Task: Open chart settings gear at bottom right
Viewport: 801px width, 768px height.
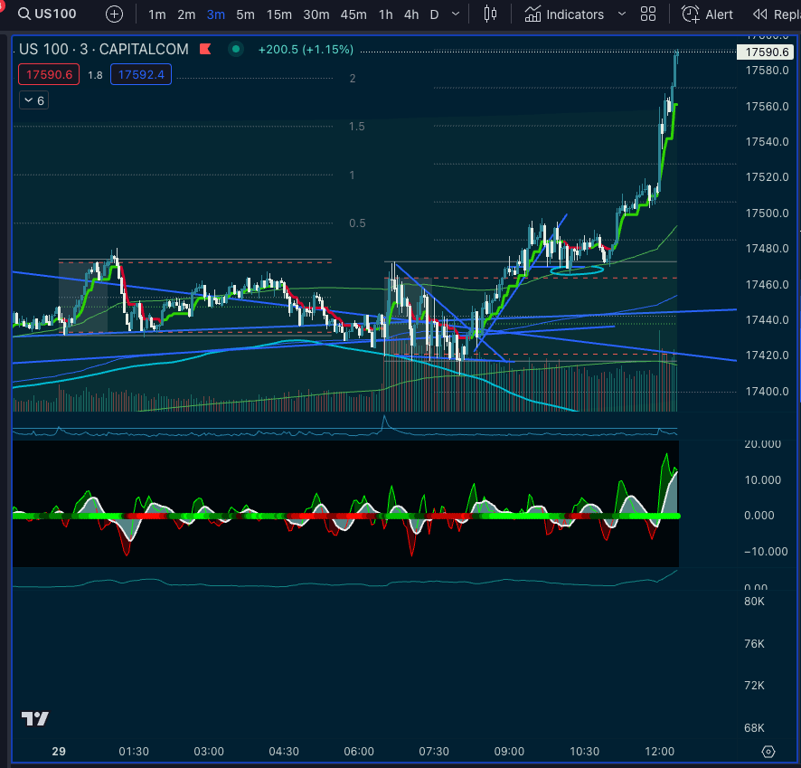Action: [x=768, y=752]
